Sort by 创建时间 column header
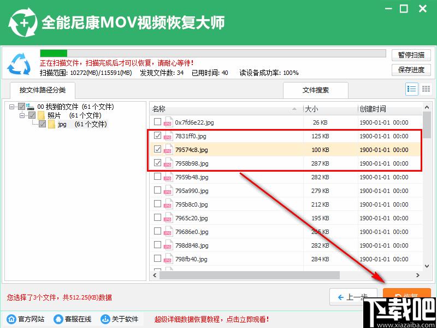 [390, 109]
